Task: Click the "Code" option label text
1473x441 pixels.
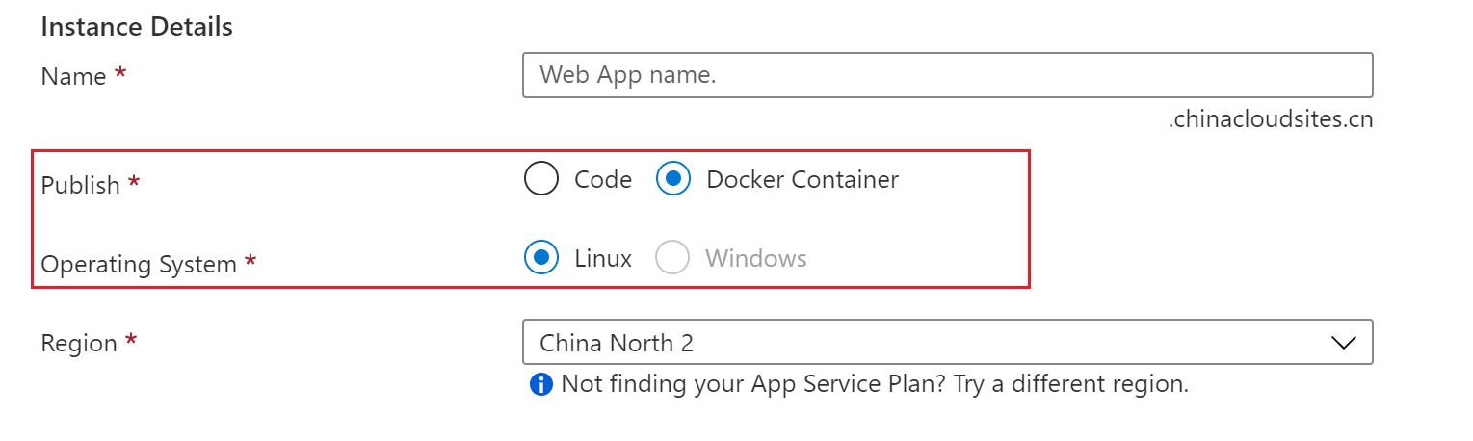Action: tap(603, 179)
